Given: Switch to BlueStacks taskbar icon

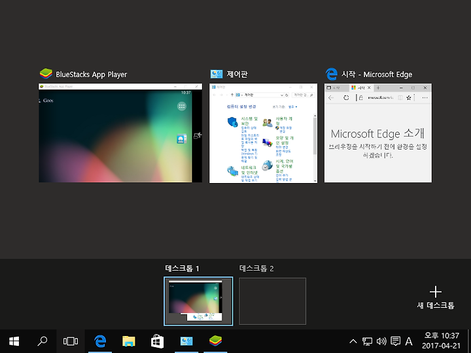Looking at the screenshot, I should [215, 341].
